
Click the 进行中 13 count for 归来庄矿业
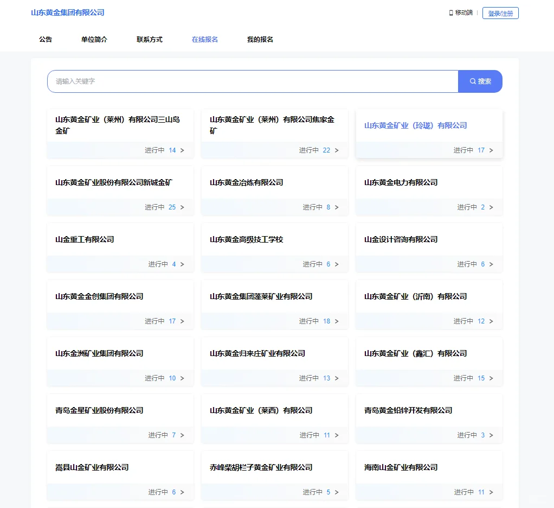tap(314, 378)
